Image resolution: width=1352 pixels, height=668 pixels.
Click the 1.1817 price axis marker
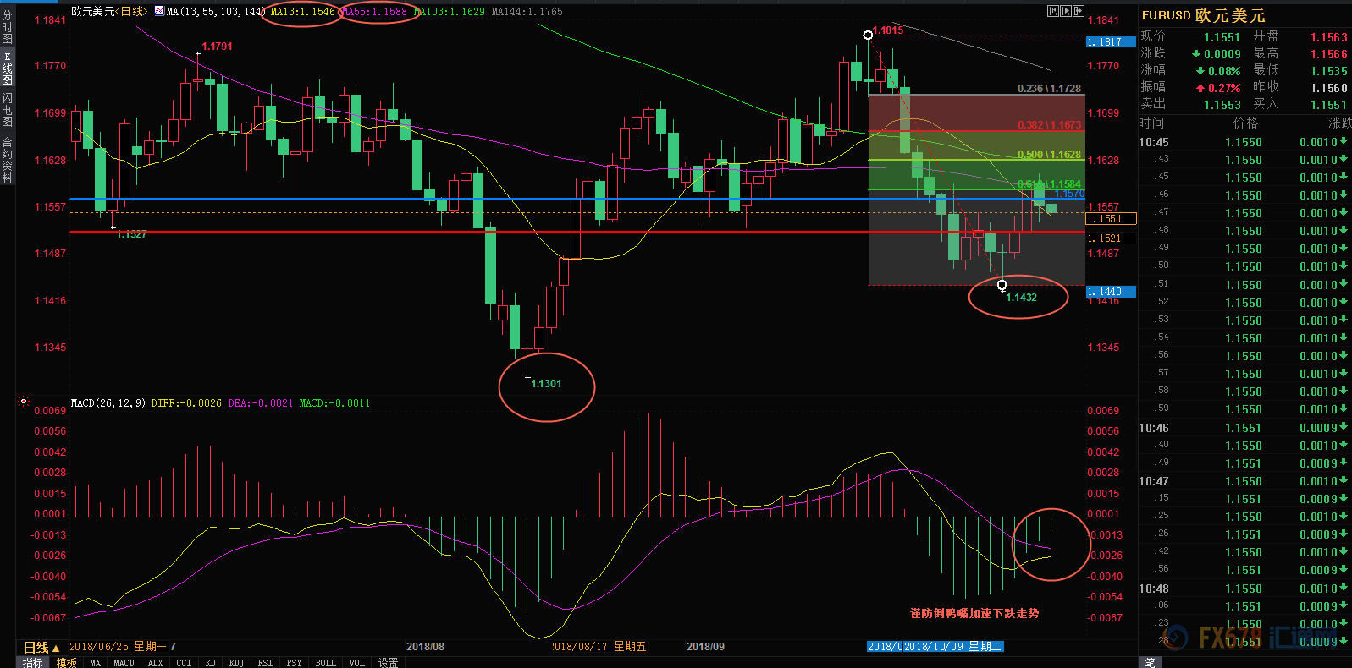tap(1111, 41)
